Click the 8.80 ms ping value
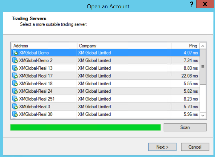This screenshot has width=215, height=157. click(191, 68)
